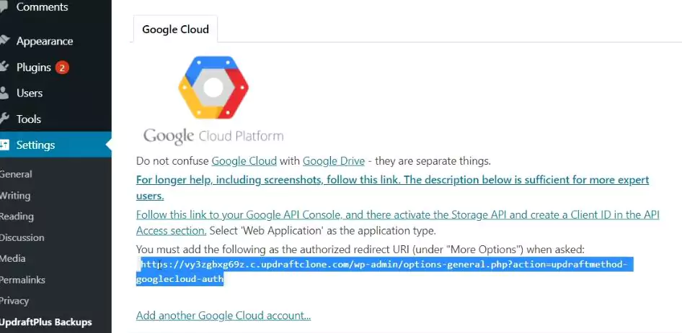The height and width of the screenshot is (333, 682).
Task: Go to Permalinks settings submenu
Action: [x=22, y=280]
